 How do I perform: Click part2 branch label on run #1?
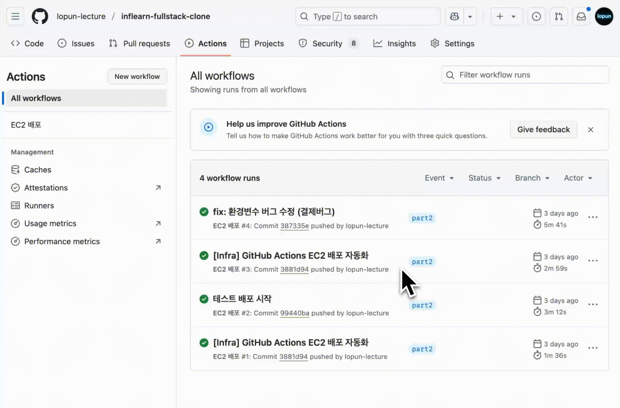coord(422,349)
